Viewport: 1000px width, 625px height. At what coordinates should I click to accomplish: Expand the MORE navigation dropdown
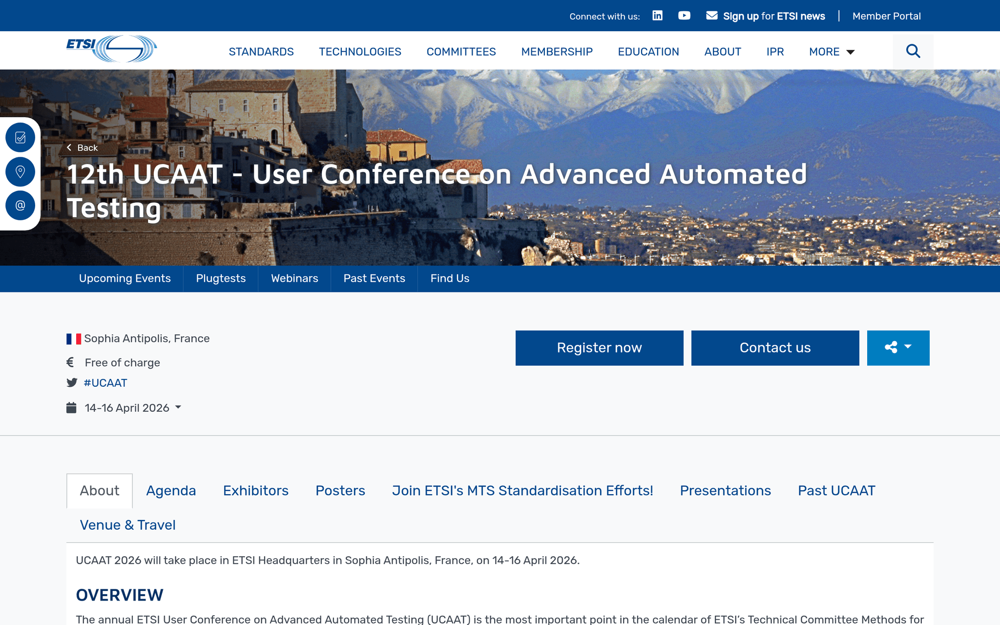tap(832, 52)
